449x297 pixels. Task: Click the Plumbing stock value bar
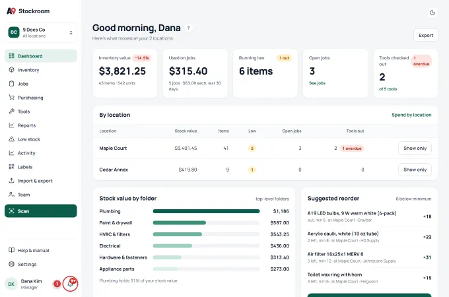point(206,211)
